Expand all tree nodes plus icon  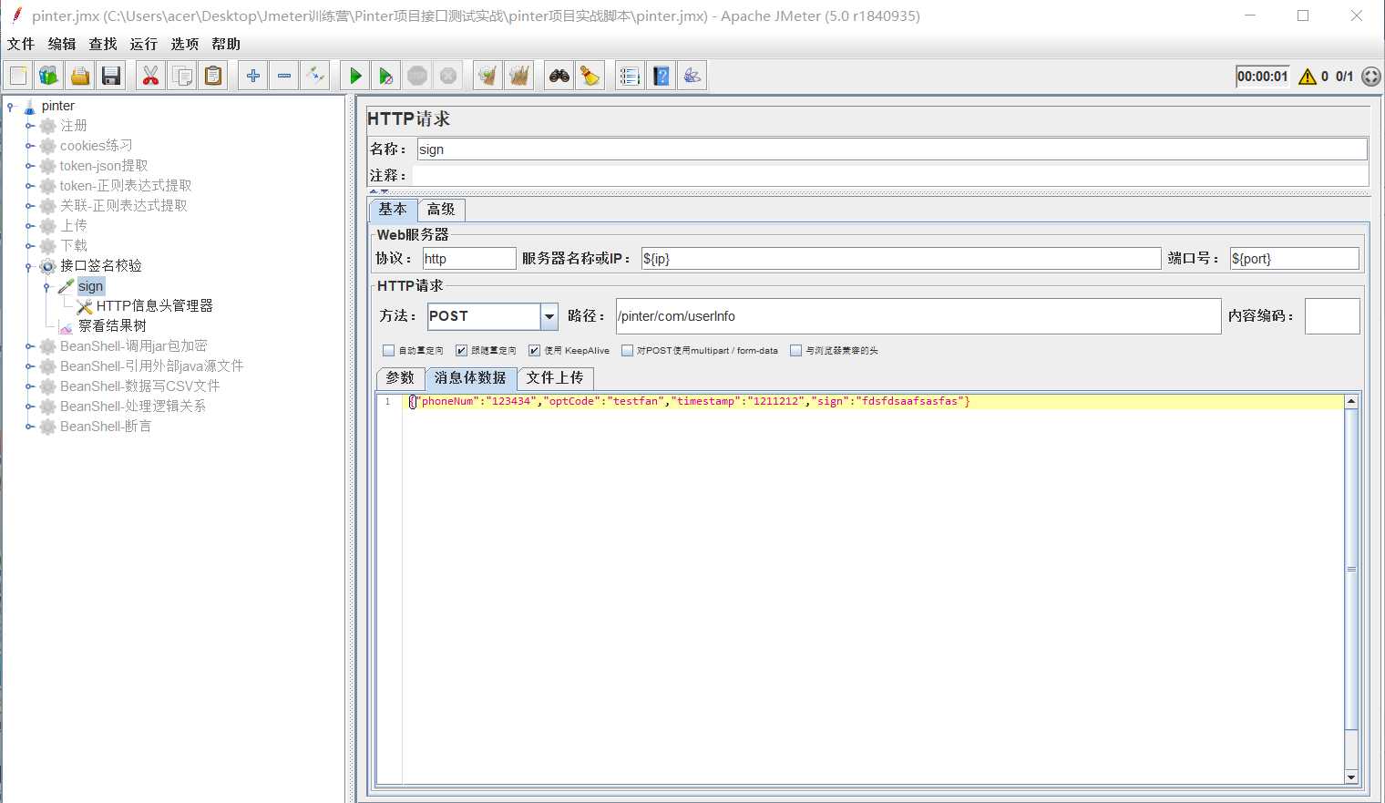click(253, 76)
